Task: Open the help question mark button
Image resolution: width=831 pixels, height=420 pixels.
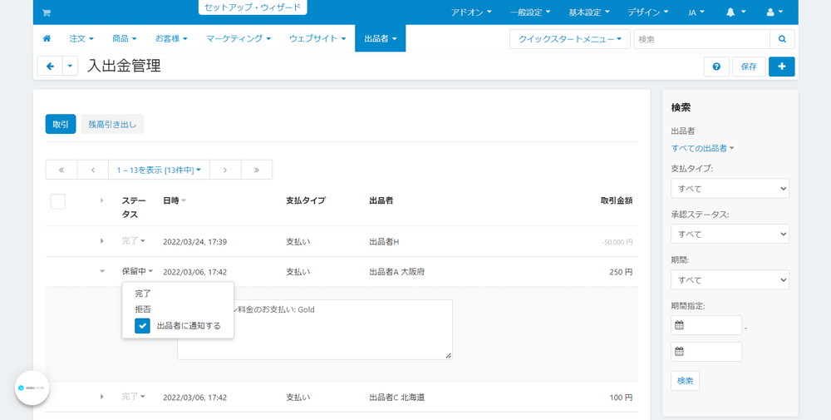Action: [716, 67]
